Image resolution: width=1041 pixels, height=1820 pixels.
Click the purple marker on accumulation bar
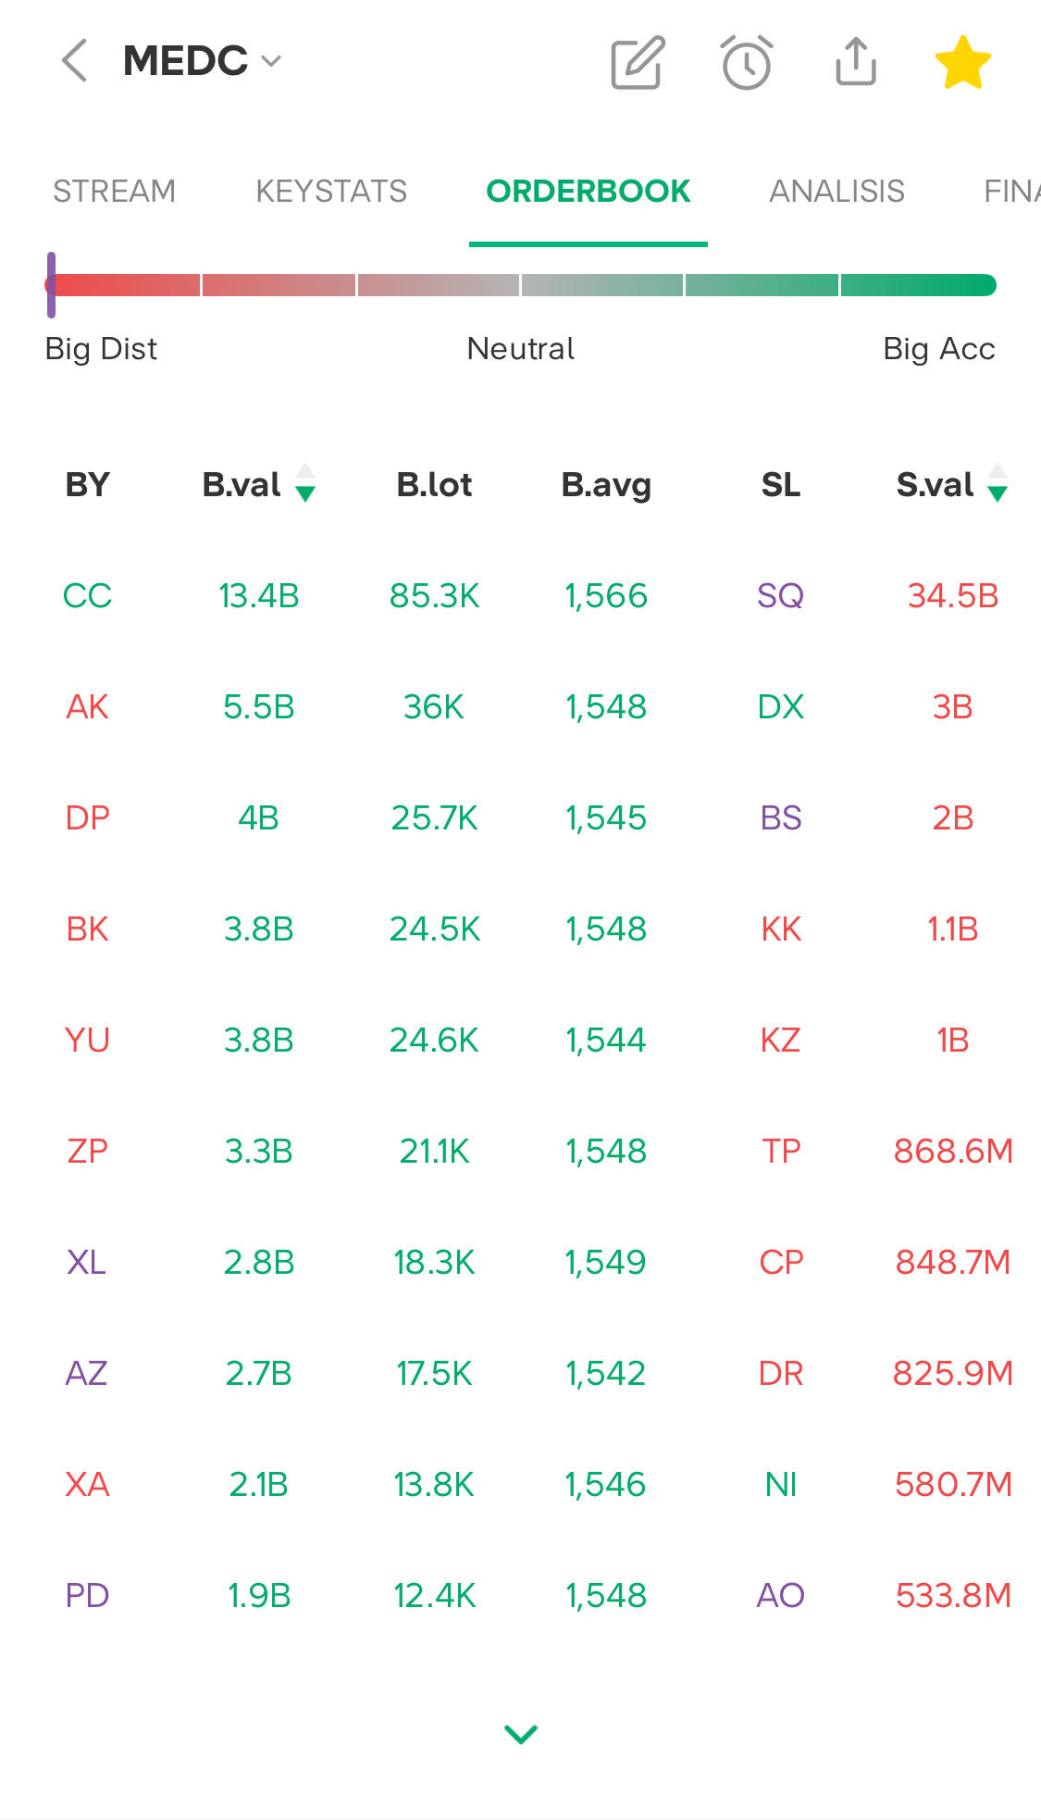[x=52, y=285]
